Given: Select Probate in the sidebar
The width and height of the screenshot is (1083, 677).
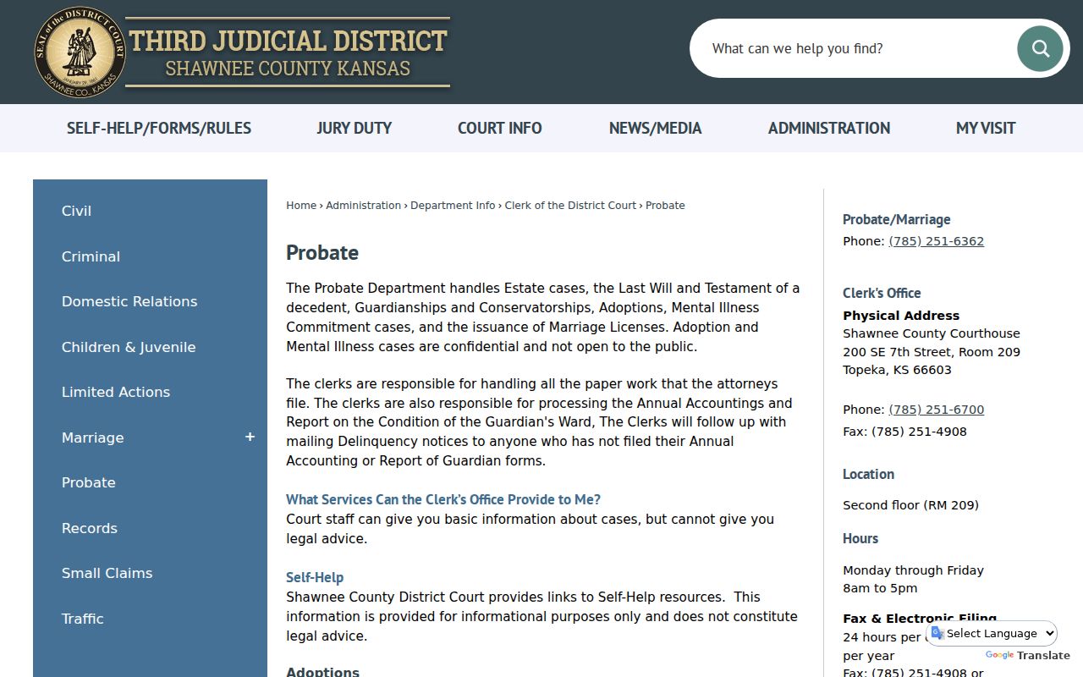Looking at the screenshot, I should [x=89, y=482].
